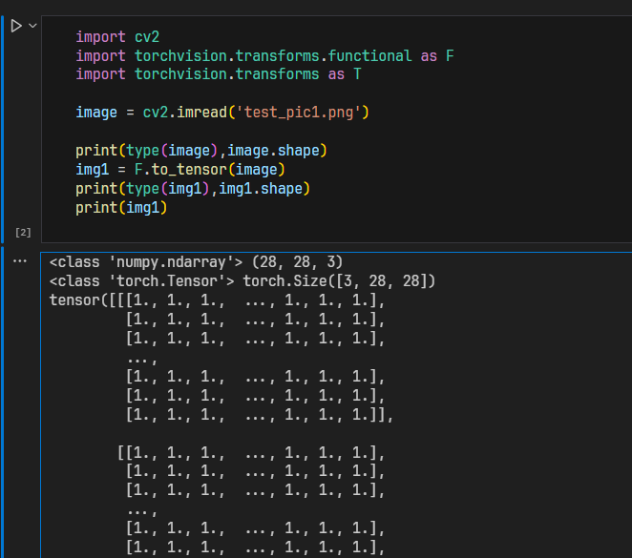This screenshot has width=632, height=558.
Task: Click the first '...,' ellipsis row in the output
Action: pyautogui.click(x=141, y=358)
